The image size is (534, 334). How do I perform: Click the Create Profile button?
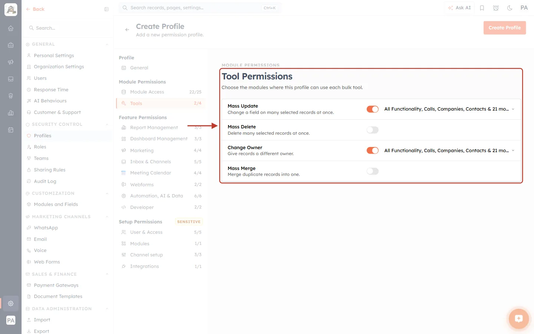click(505, 28)
